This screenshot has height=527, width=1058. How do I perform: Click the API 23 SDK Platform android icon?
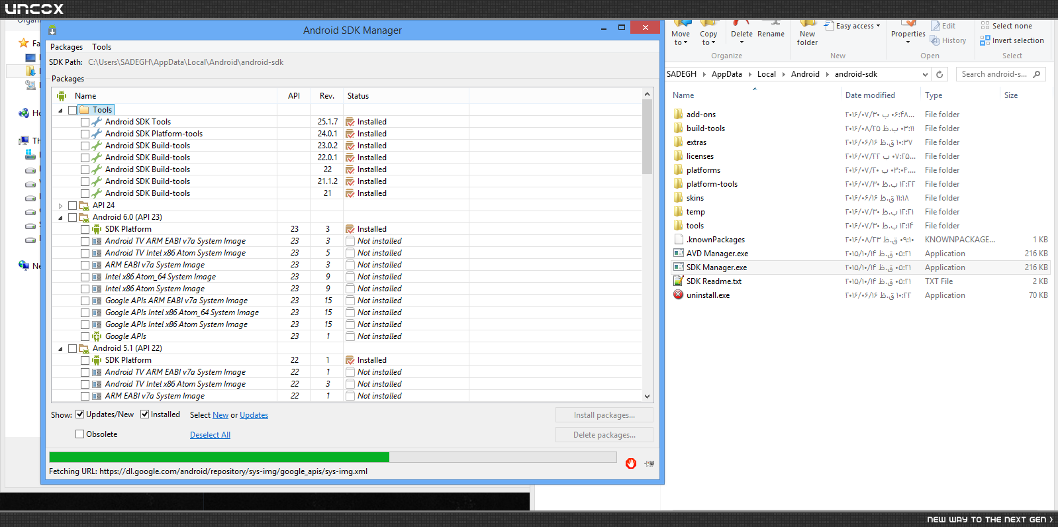tap(97, 229)
